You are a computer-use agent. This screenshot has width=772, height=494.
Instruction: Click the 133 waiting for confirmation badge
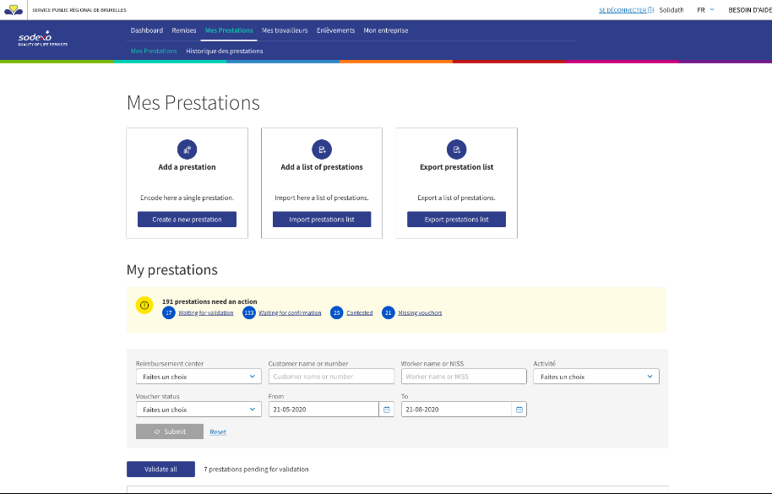pos(249,313)
